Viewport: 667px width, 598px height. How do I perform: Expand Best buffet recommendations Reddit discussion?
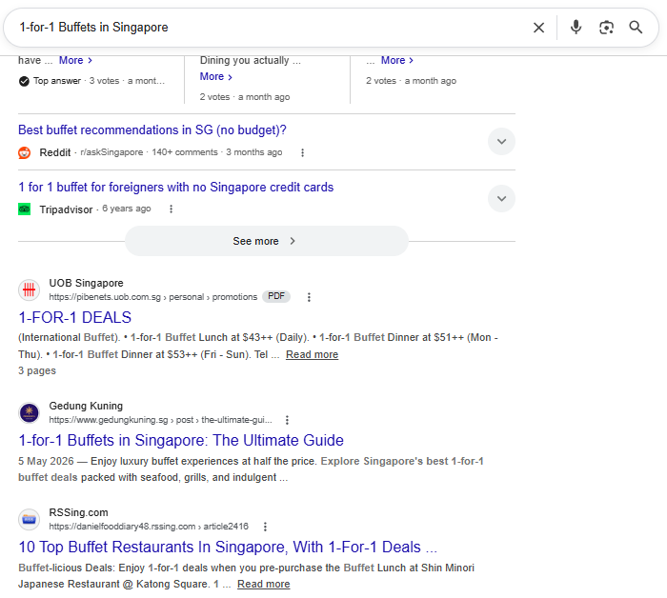(x=501, y=142)
